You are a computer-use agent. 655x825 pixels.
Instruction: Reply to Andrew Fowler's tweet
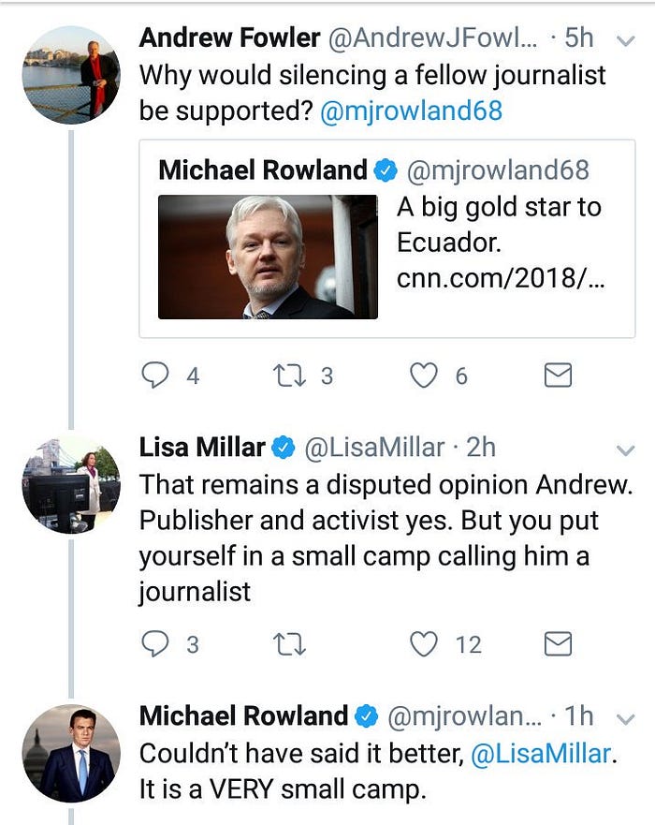pos(155,376)
